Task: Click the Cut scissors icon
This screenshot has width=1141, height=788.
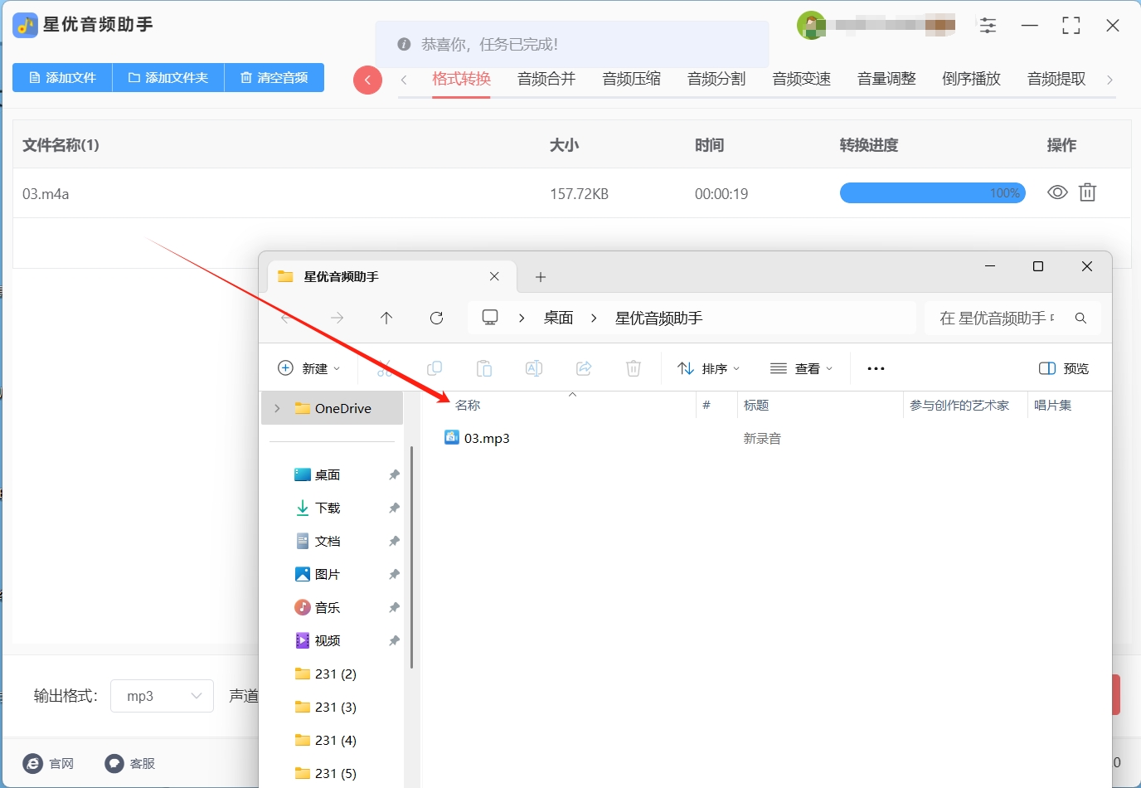Action: point(385,368)
